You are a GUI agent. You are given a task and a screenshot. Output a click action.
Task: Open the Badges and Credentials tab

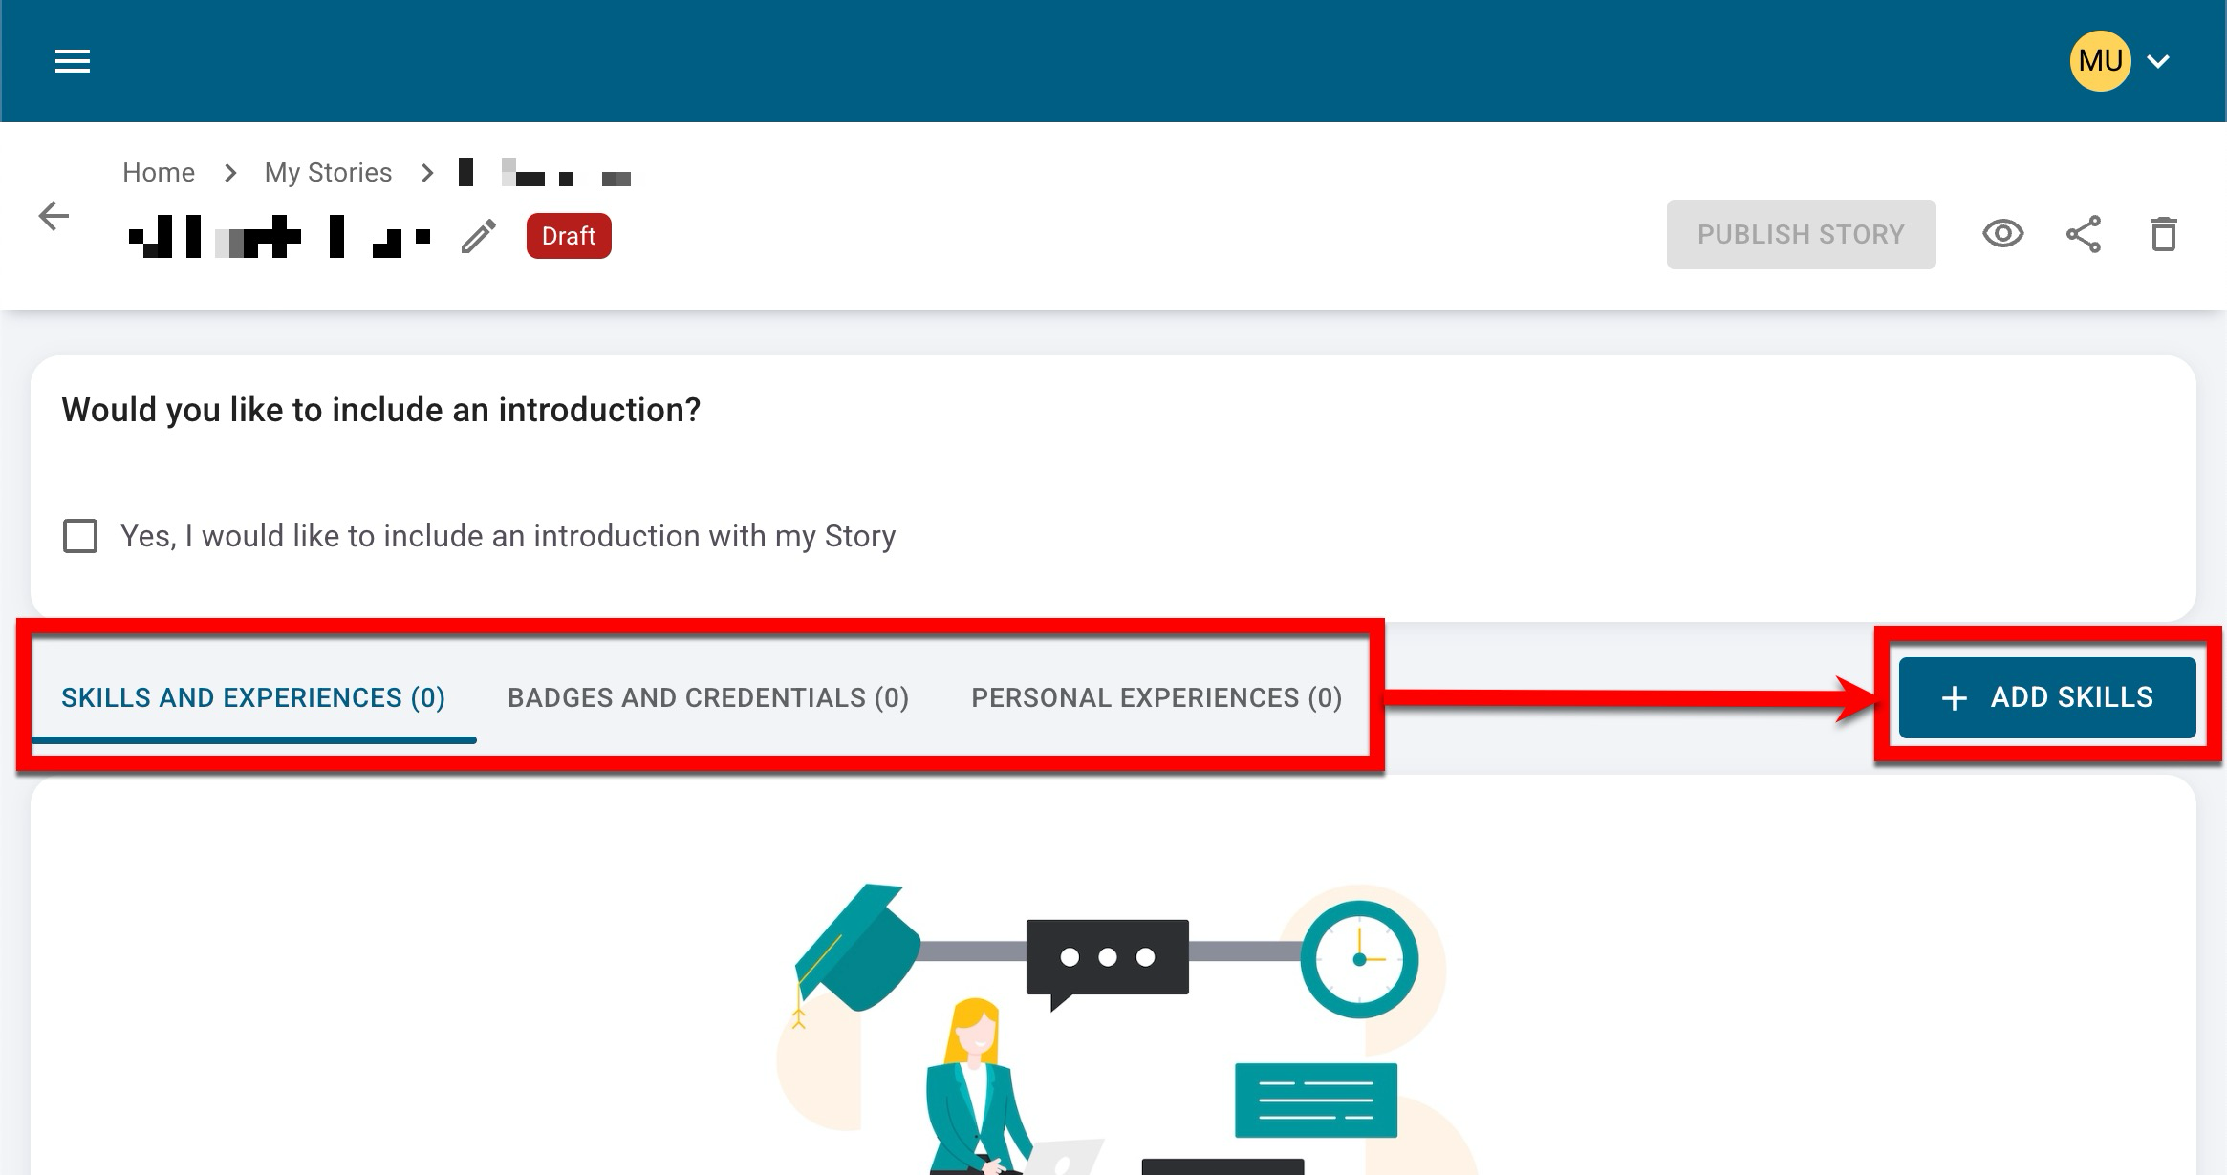pos(707,698)
